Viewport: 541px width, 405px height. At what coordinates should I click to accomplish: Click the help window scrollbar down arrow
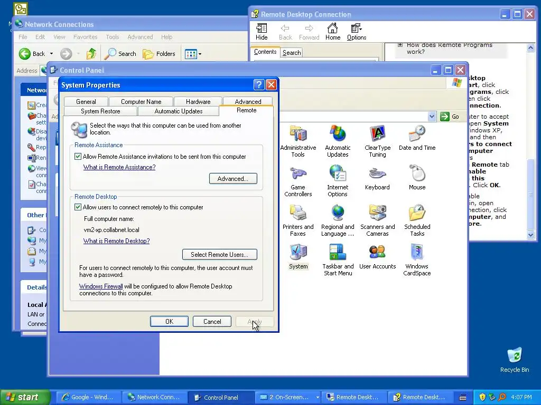point(530,235)
